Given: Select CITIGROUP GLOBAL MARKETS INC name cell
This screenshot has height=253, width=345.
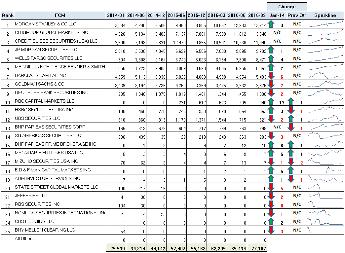Looking at the screenshot, I should coord(60,33).
